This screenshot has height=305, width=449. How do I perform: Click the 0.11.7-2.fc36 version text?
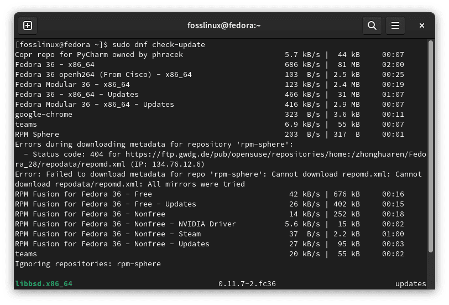tap(247, 284)
